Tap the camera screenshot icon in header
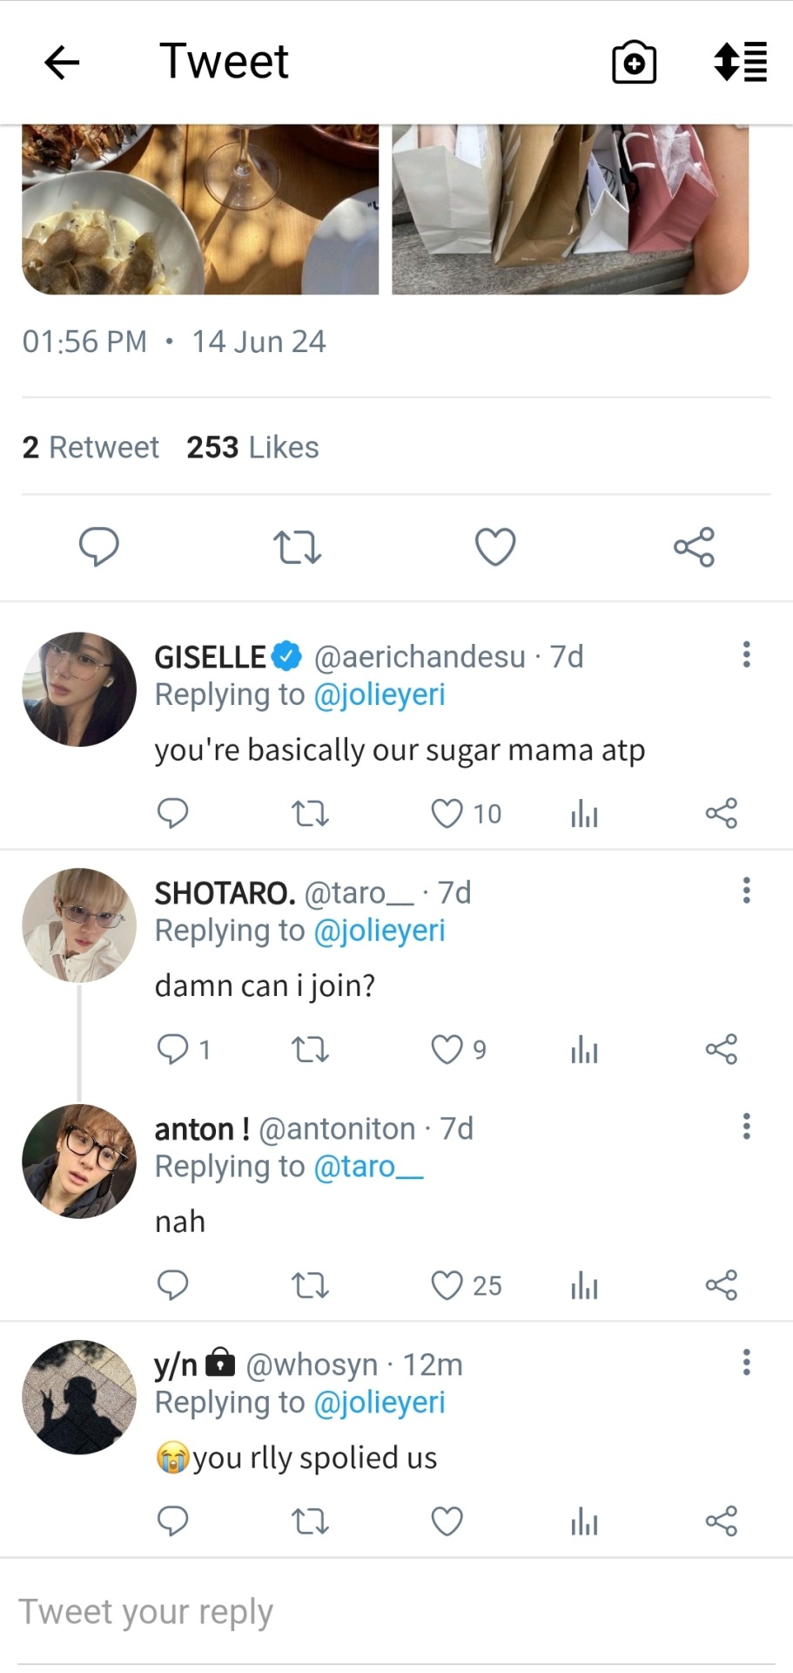Viewport: 793px width, 1673px height. point(634,63)
